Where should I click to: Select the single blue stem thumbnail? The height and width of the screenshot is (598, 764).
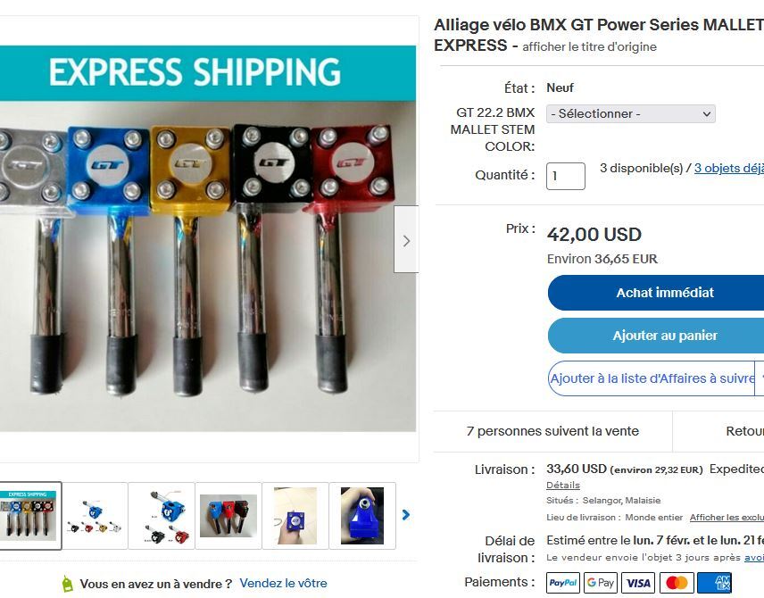click(x=362, y=516)
